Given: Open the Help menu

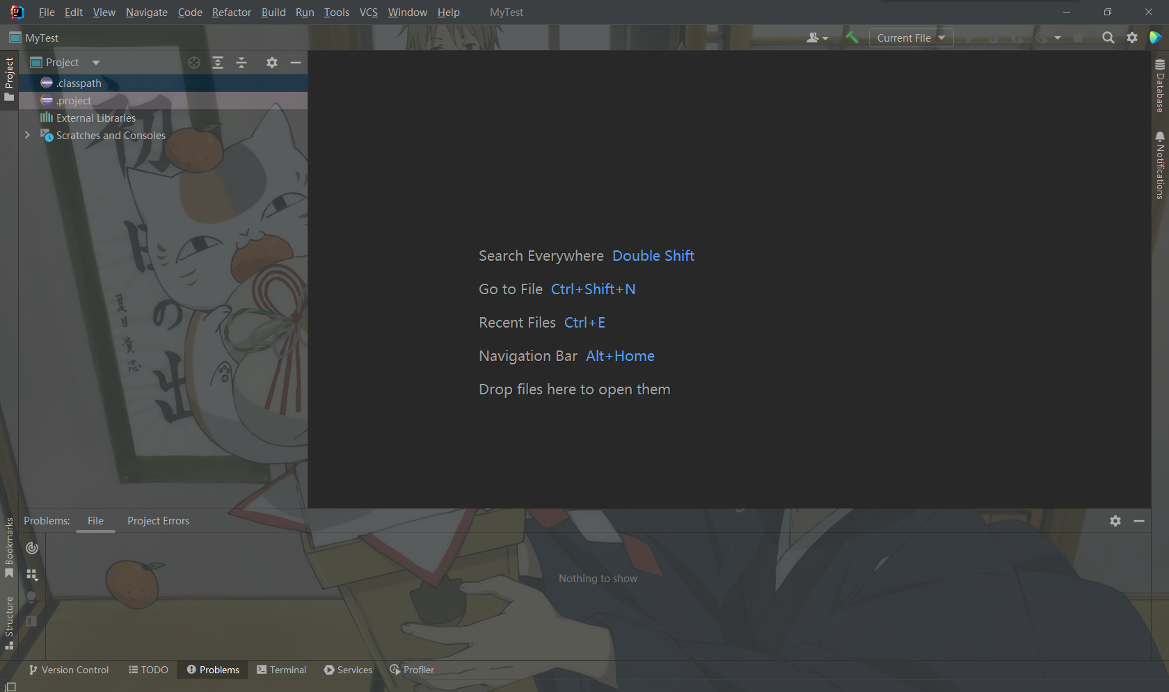Looking at the screenshot, I should pos(449,13).
